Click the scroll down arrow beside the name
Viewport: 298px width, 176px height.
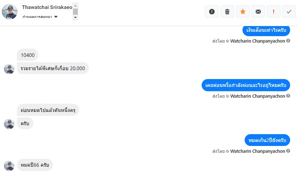[x=75, y=18]
